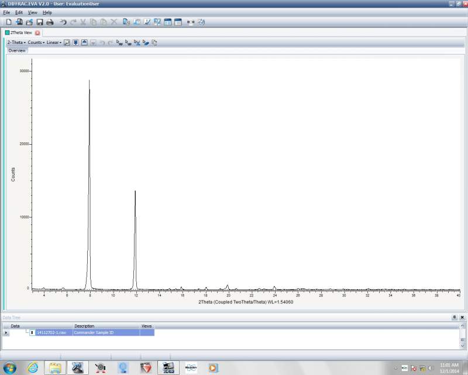This screenshot has width=468, height=375.
Task: Click the zoom chart icon next to Linear
Action: 67,42
